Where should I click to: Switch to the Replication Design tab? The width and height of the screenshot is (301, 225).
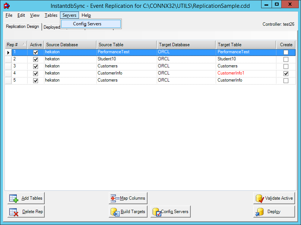click(22, 27)
